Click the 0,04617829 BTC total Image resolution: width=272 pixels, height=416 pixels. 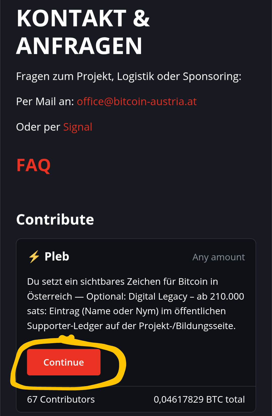(199, 399)
